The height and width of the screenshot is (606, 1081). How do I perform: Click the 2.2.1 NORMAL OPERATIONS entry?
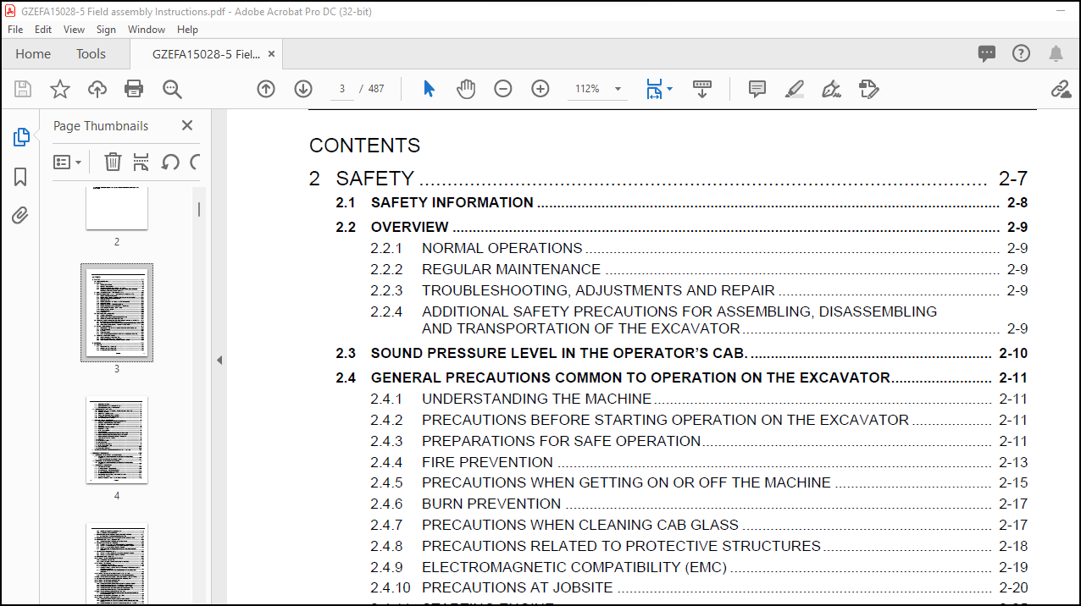click(699, 248)
